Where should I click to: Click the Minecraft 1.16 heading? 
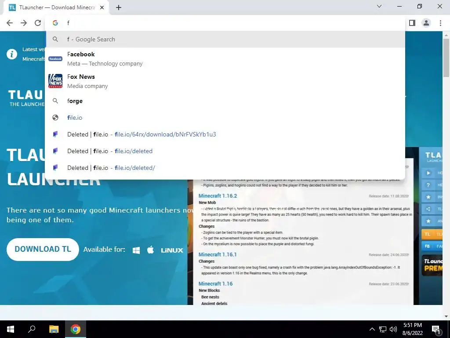[x=215, y=284]
